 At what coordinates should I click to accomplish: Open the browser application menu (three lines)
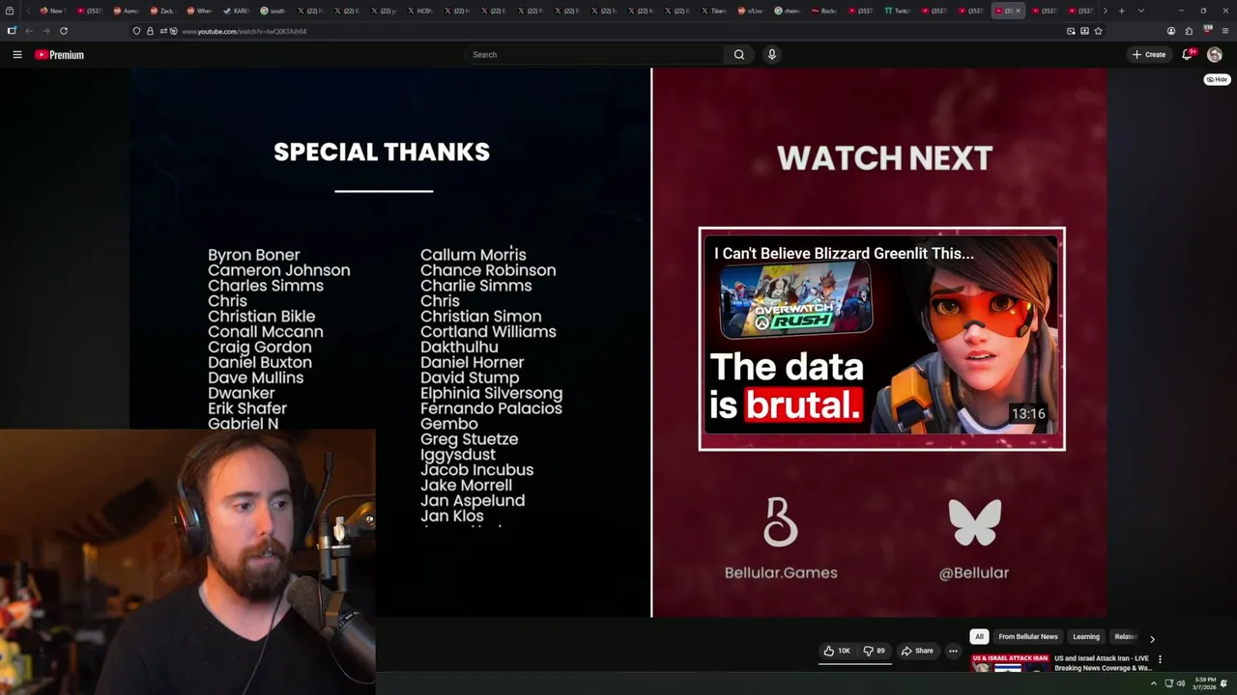pos(1225,31)
